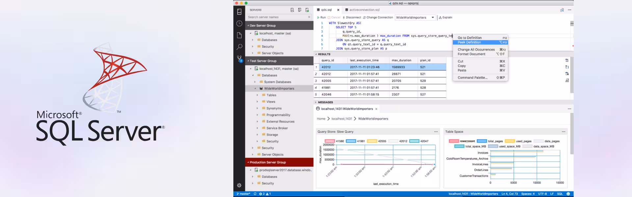Click the Show Active Connections icon
The width and height of the screenshot is (632, 197).
[307, 10]
